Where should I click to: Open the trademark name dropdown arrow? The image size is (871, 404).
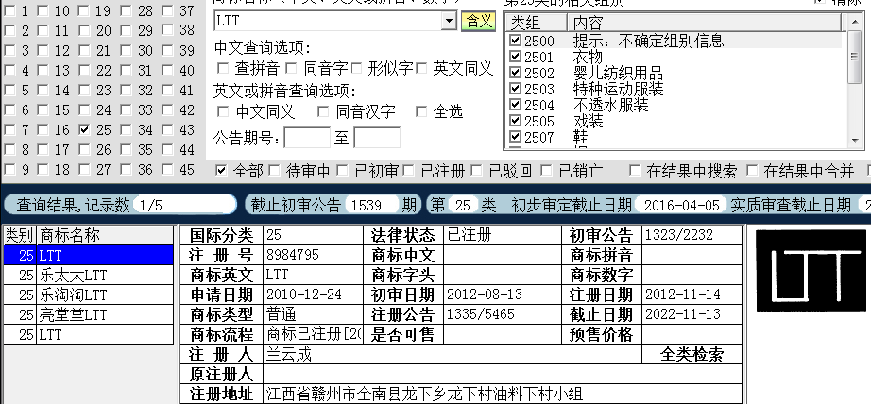pyautogui.click(x=449, y=21)
